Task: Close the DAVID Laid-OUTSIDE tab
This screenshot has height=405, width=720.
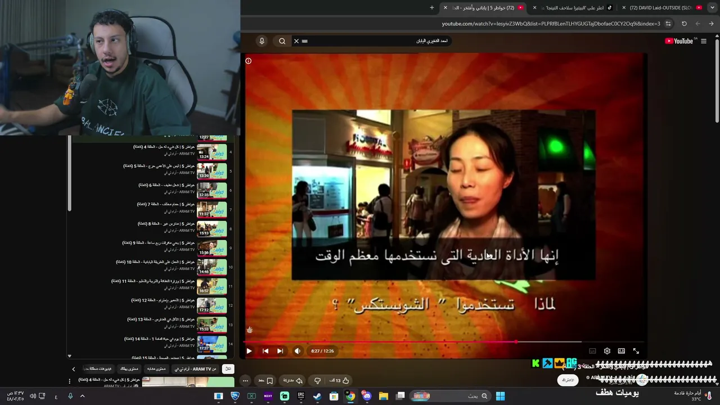Action: (x=624, y=8)
